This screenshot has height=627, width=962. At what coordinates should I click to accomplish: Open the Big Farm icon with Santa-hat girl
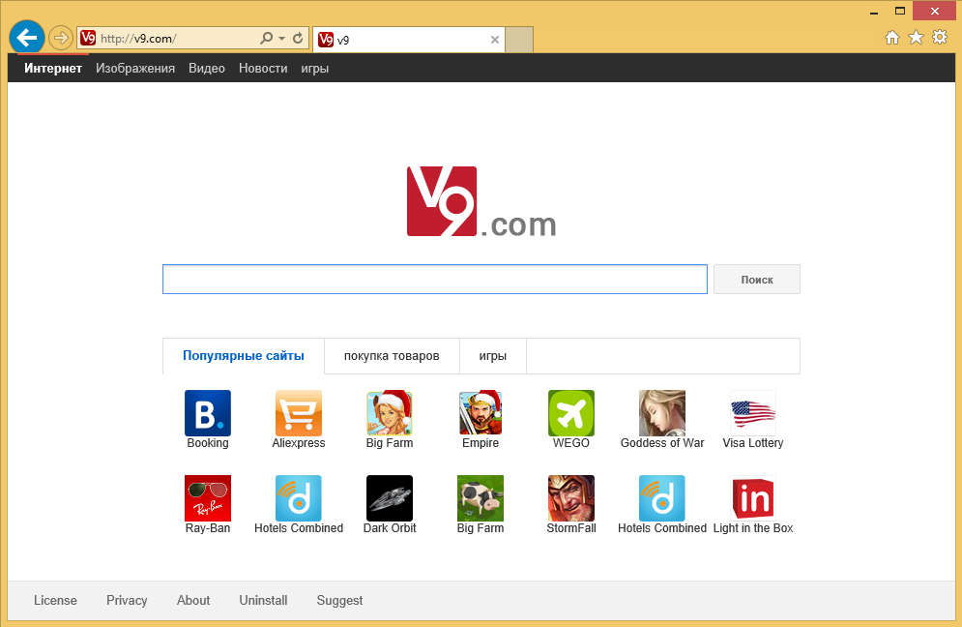[390, 413]
